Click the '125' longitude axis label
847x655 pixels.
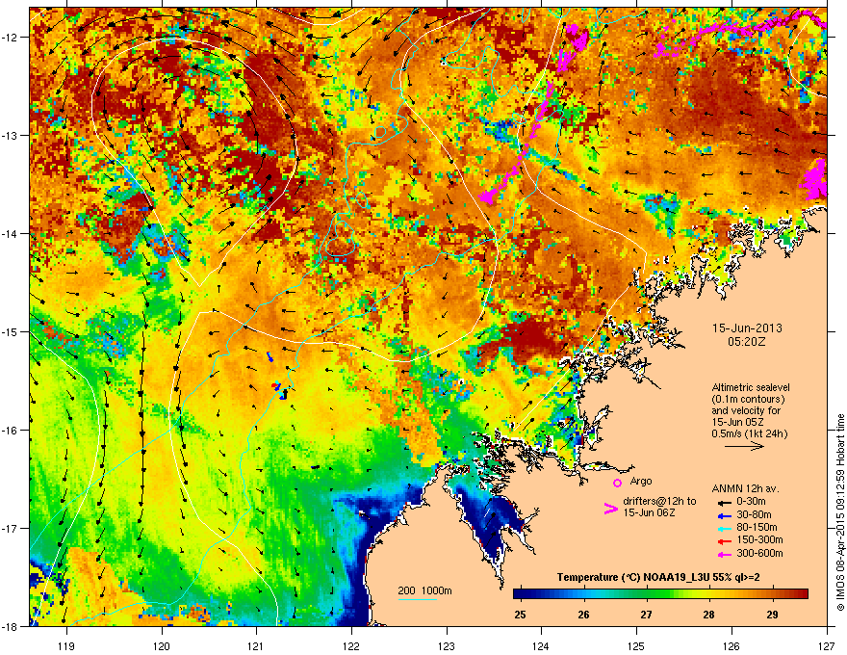[x=636, y=645]
